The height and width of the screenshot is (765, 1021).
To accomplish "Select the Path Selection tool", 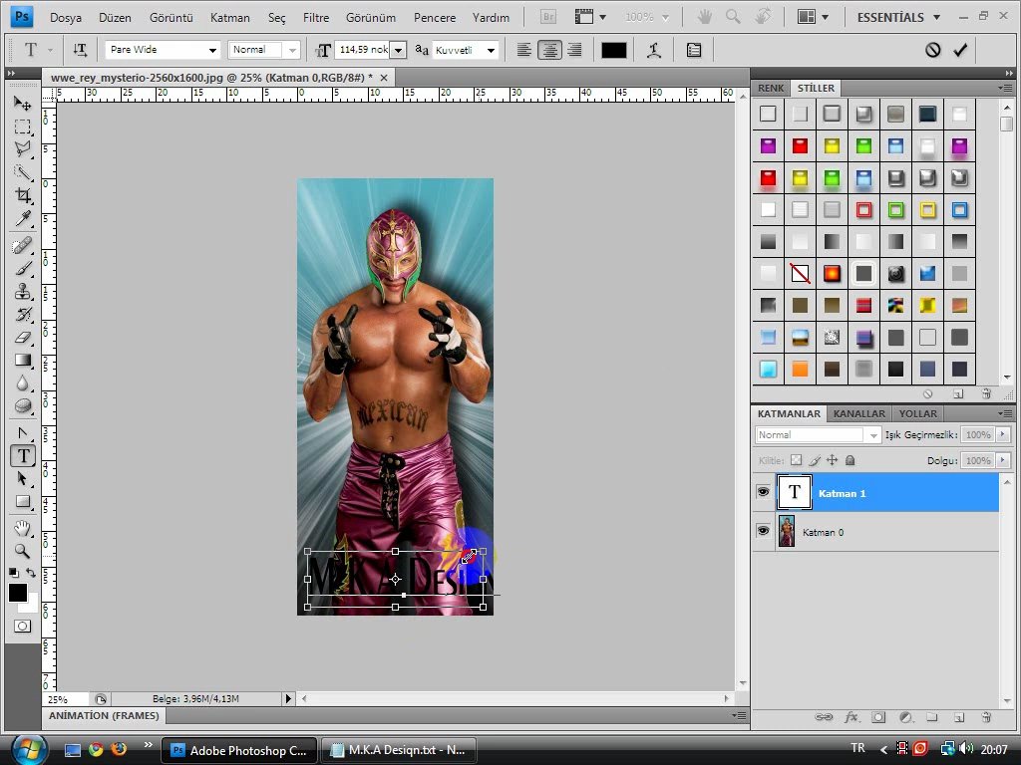I will 22,479.
